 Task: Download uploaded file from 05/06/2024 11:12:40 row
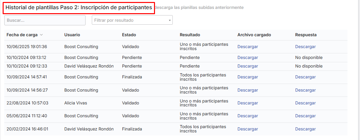tap(247, 116)
